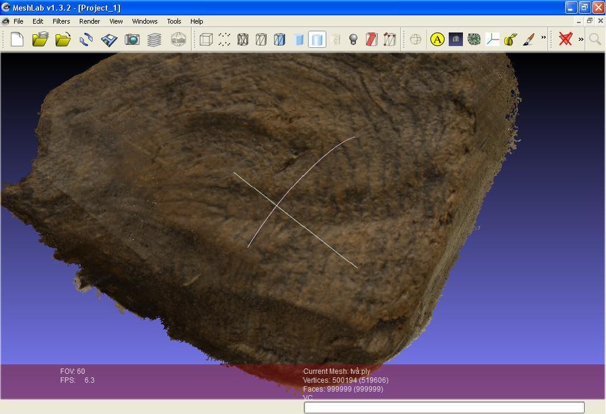Enable flat lines render mode
This screenshot has width=606, height=414.
[x=279, y=40]
